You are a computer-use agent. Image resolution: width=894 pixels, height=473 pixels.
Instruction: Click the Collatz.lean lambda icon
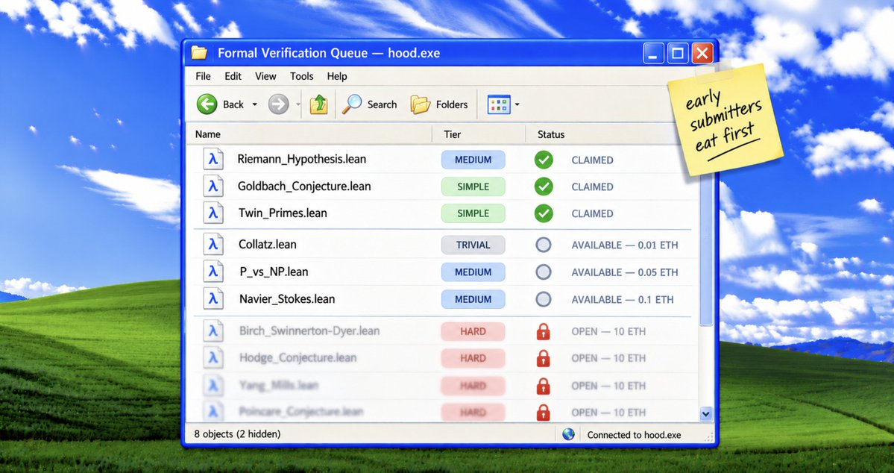[x=213, y=245]
